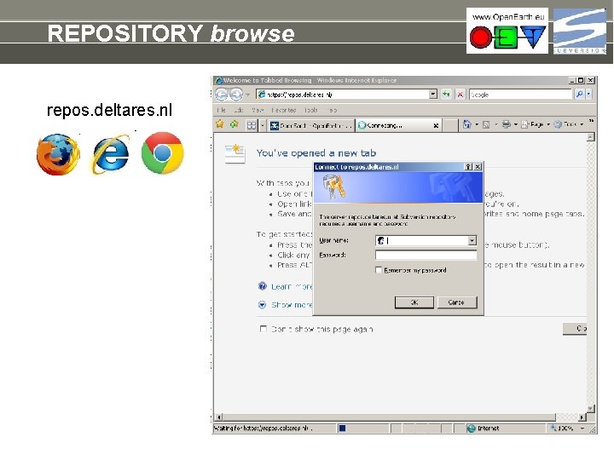Click the vertical scrollbar up arrow

pyautogui.click(x=590, y=137)
